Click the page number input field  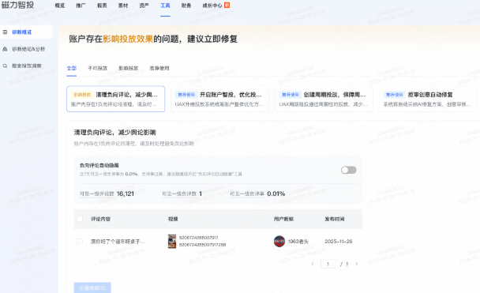tap(328, 264)
